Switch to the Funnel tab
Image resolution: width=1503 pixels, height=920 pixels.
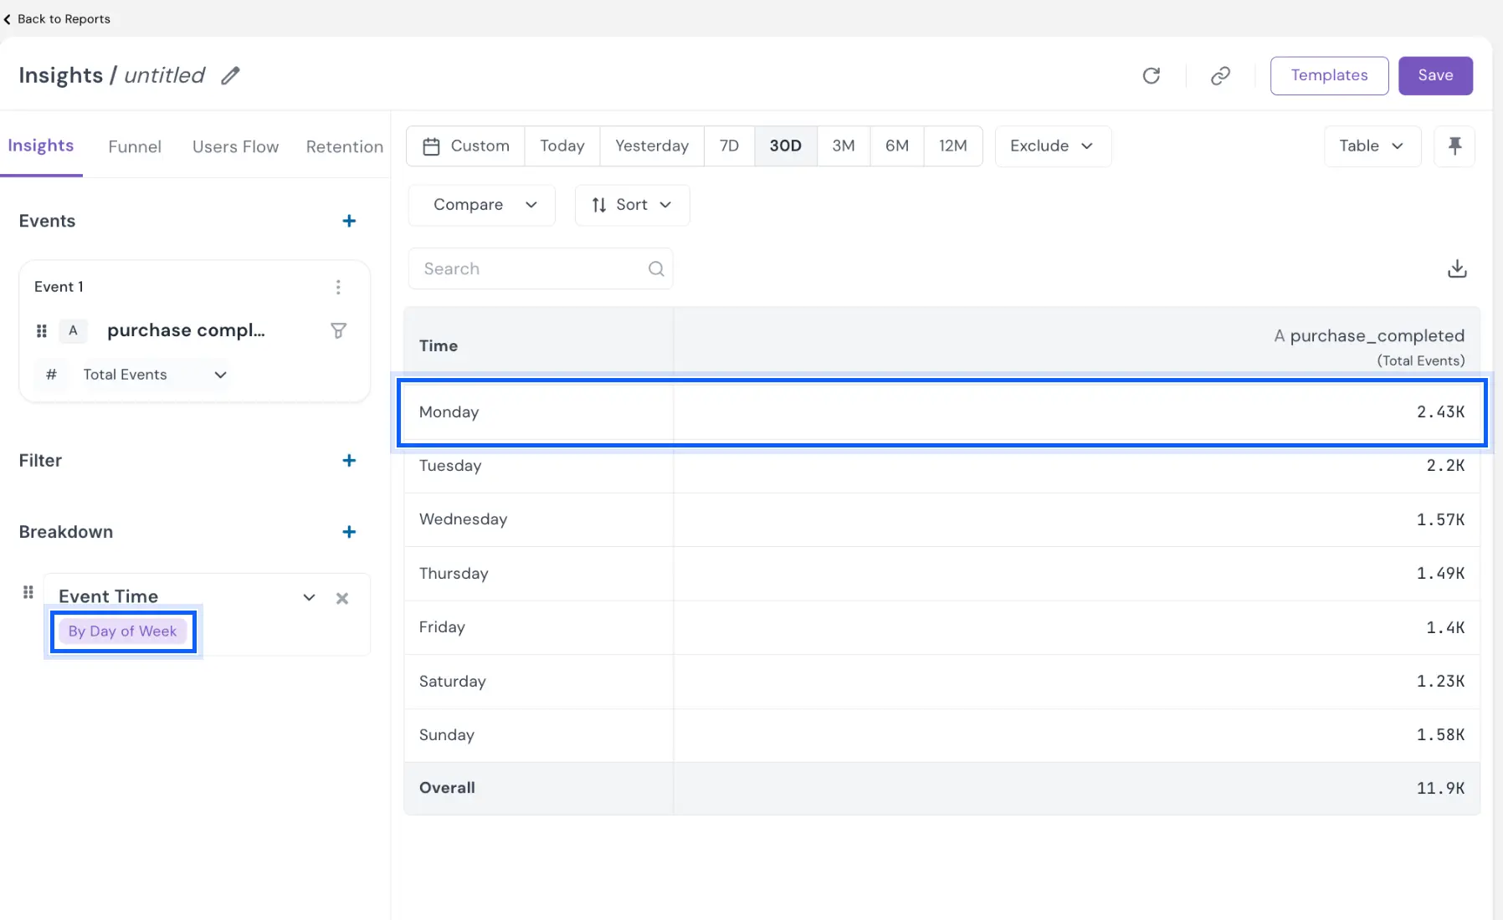[135, 146]
